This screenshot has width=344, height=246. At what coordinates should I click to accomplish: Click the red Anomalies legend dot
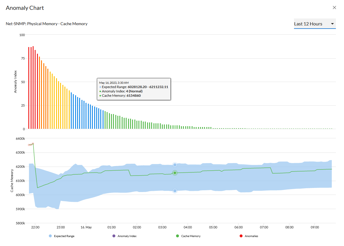click(x=241, y=236)
